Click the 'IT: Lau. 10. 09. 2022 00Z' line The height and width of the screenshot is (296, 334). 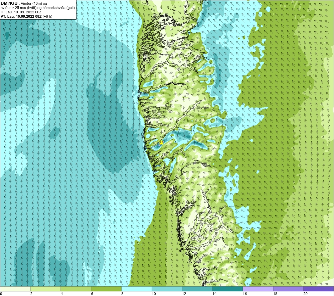(21, 12)
